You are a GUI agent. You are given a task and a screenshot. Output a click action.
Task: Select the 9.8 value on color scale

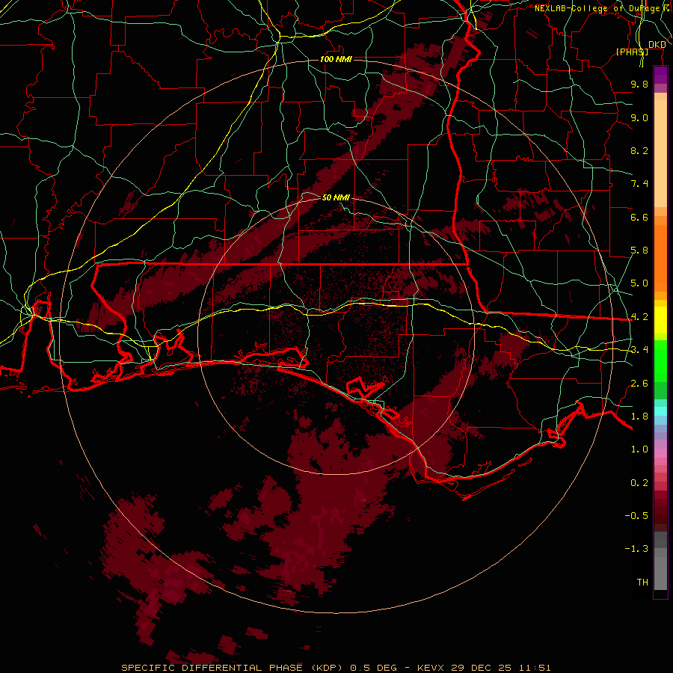639,84
